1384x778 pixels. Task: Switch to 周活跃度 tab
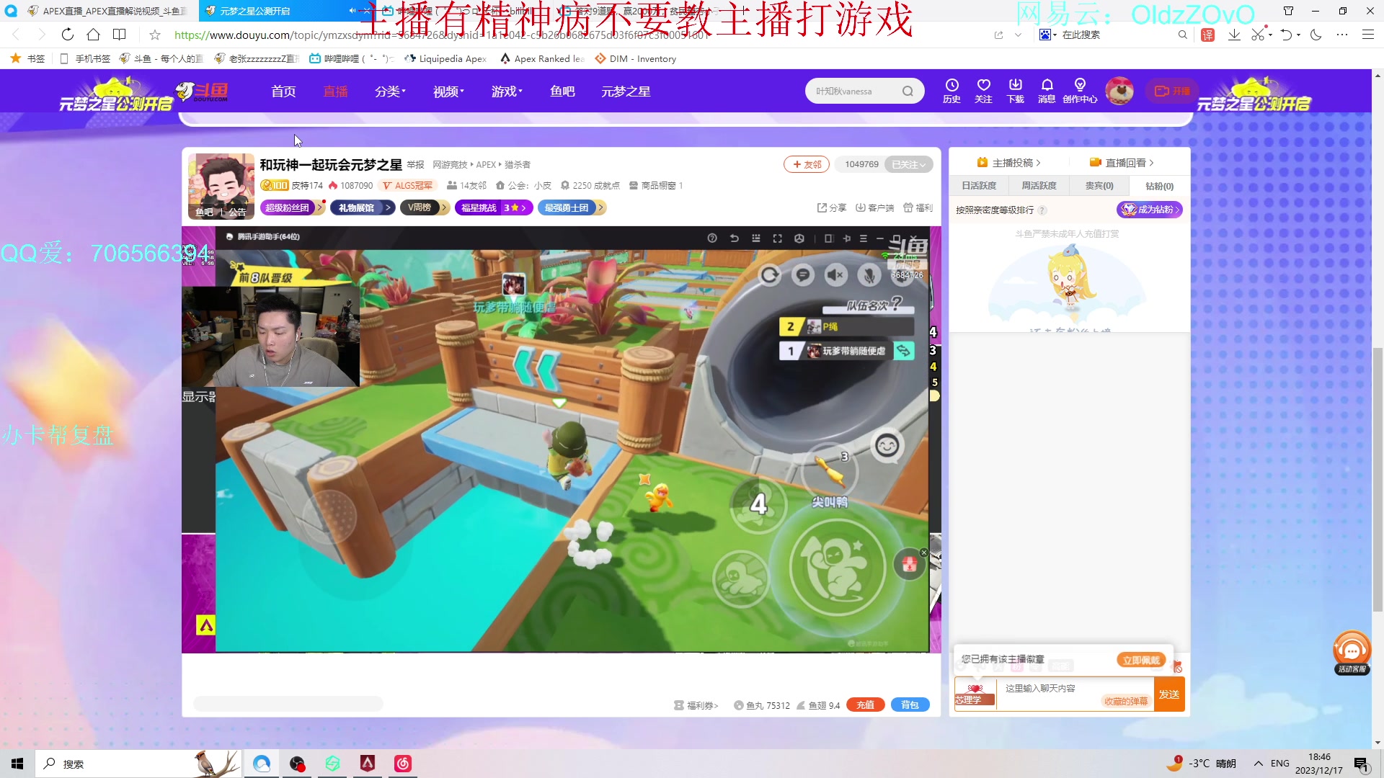[x=1039, y=186]
